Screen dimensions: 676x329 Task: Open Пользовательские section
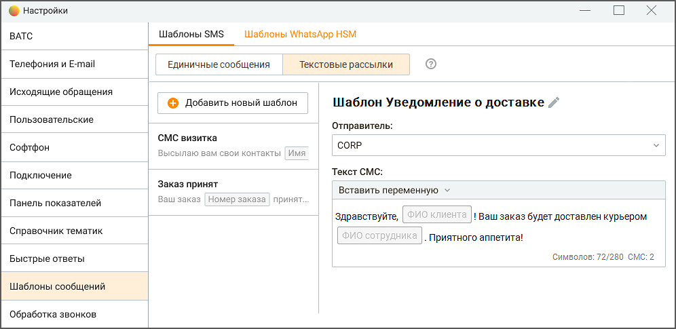[74, 119]
